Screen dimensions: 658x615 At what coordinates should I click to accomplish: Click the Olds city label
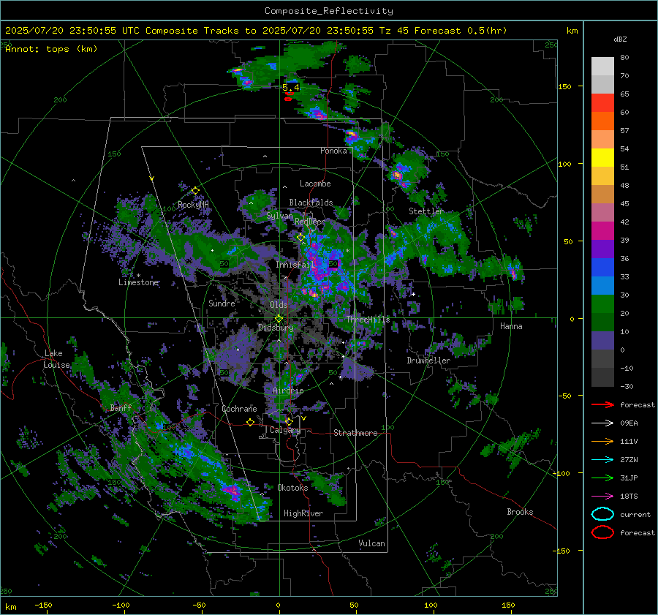279,304
